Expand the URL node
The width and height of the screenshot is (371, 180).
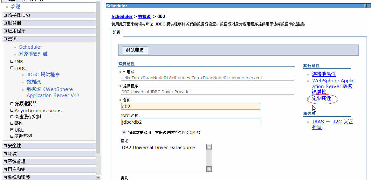pyautogui.click(x=12, y=130)
